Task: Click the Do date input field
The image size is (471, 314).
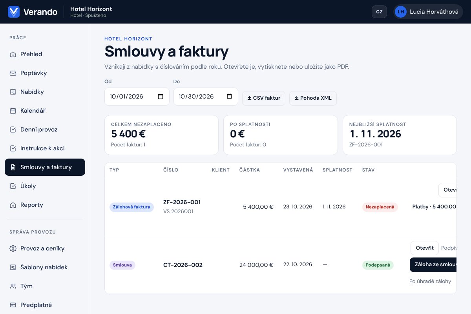Action: pos(206,97)
